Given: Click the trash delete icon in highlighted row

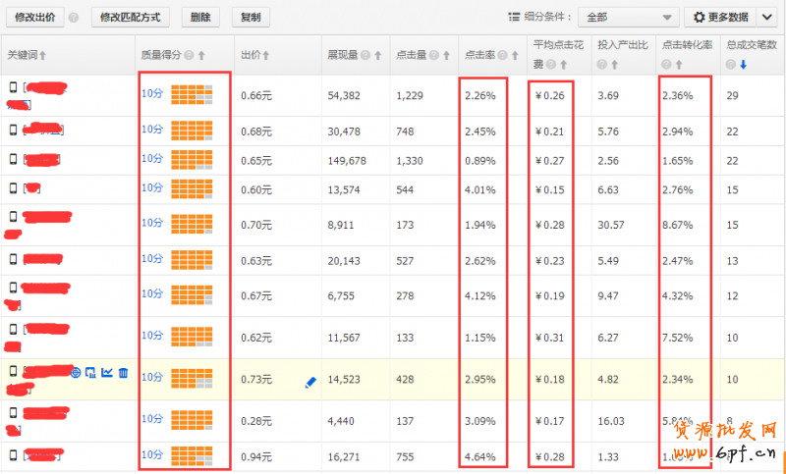Looking at the screenshot, I should click(x=123, y=372).
